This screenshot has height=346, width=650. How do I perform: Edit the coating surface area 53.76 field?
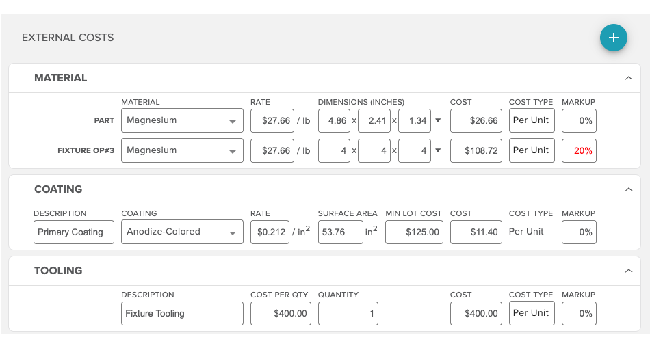340,232
